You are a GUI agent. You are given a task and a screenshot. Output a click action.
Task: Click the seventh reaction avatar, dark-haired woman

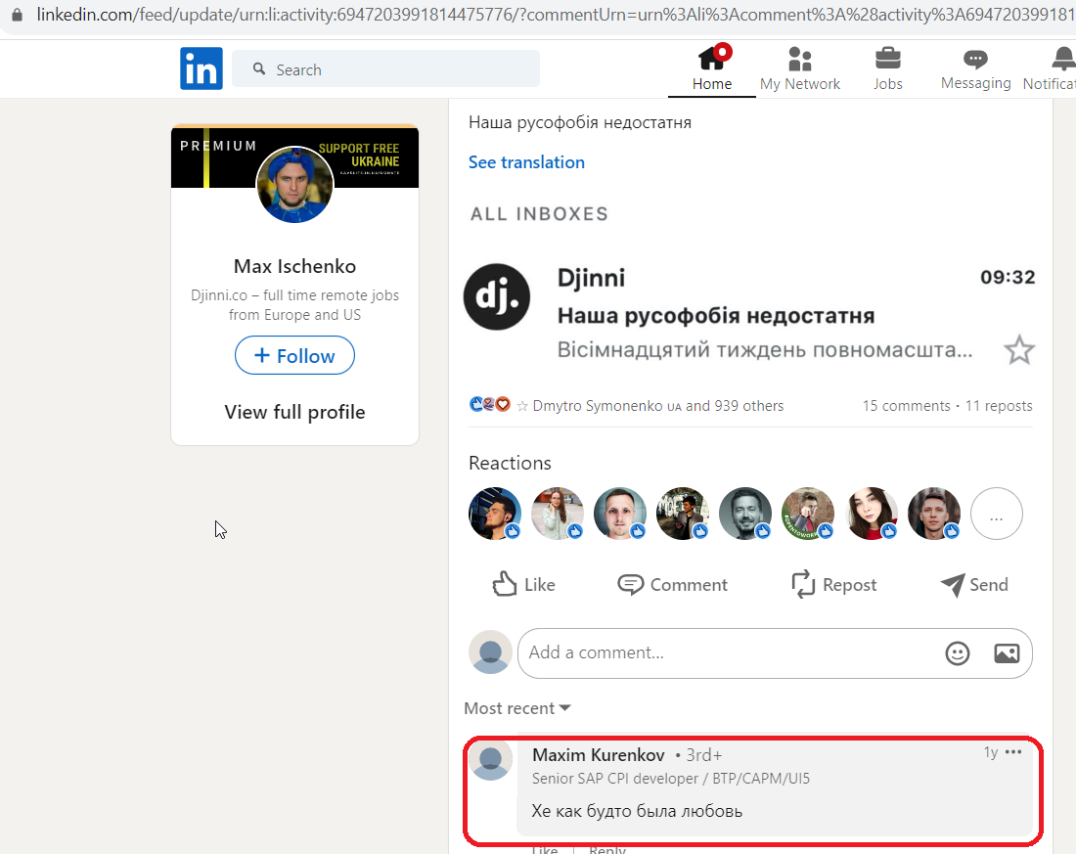pos(871,514)
